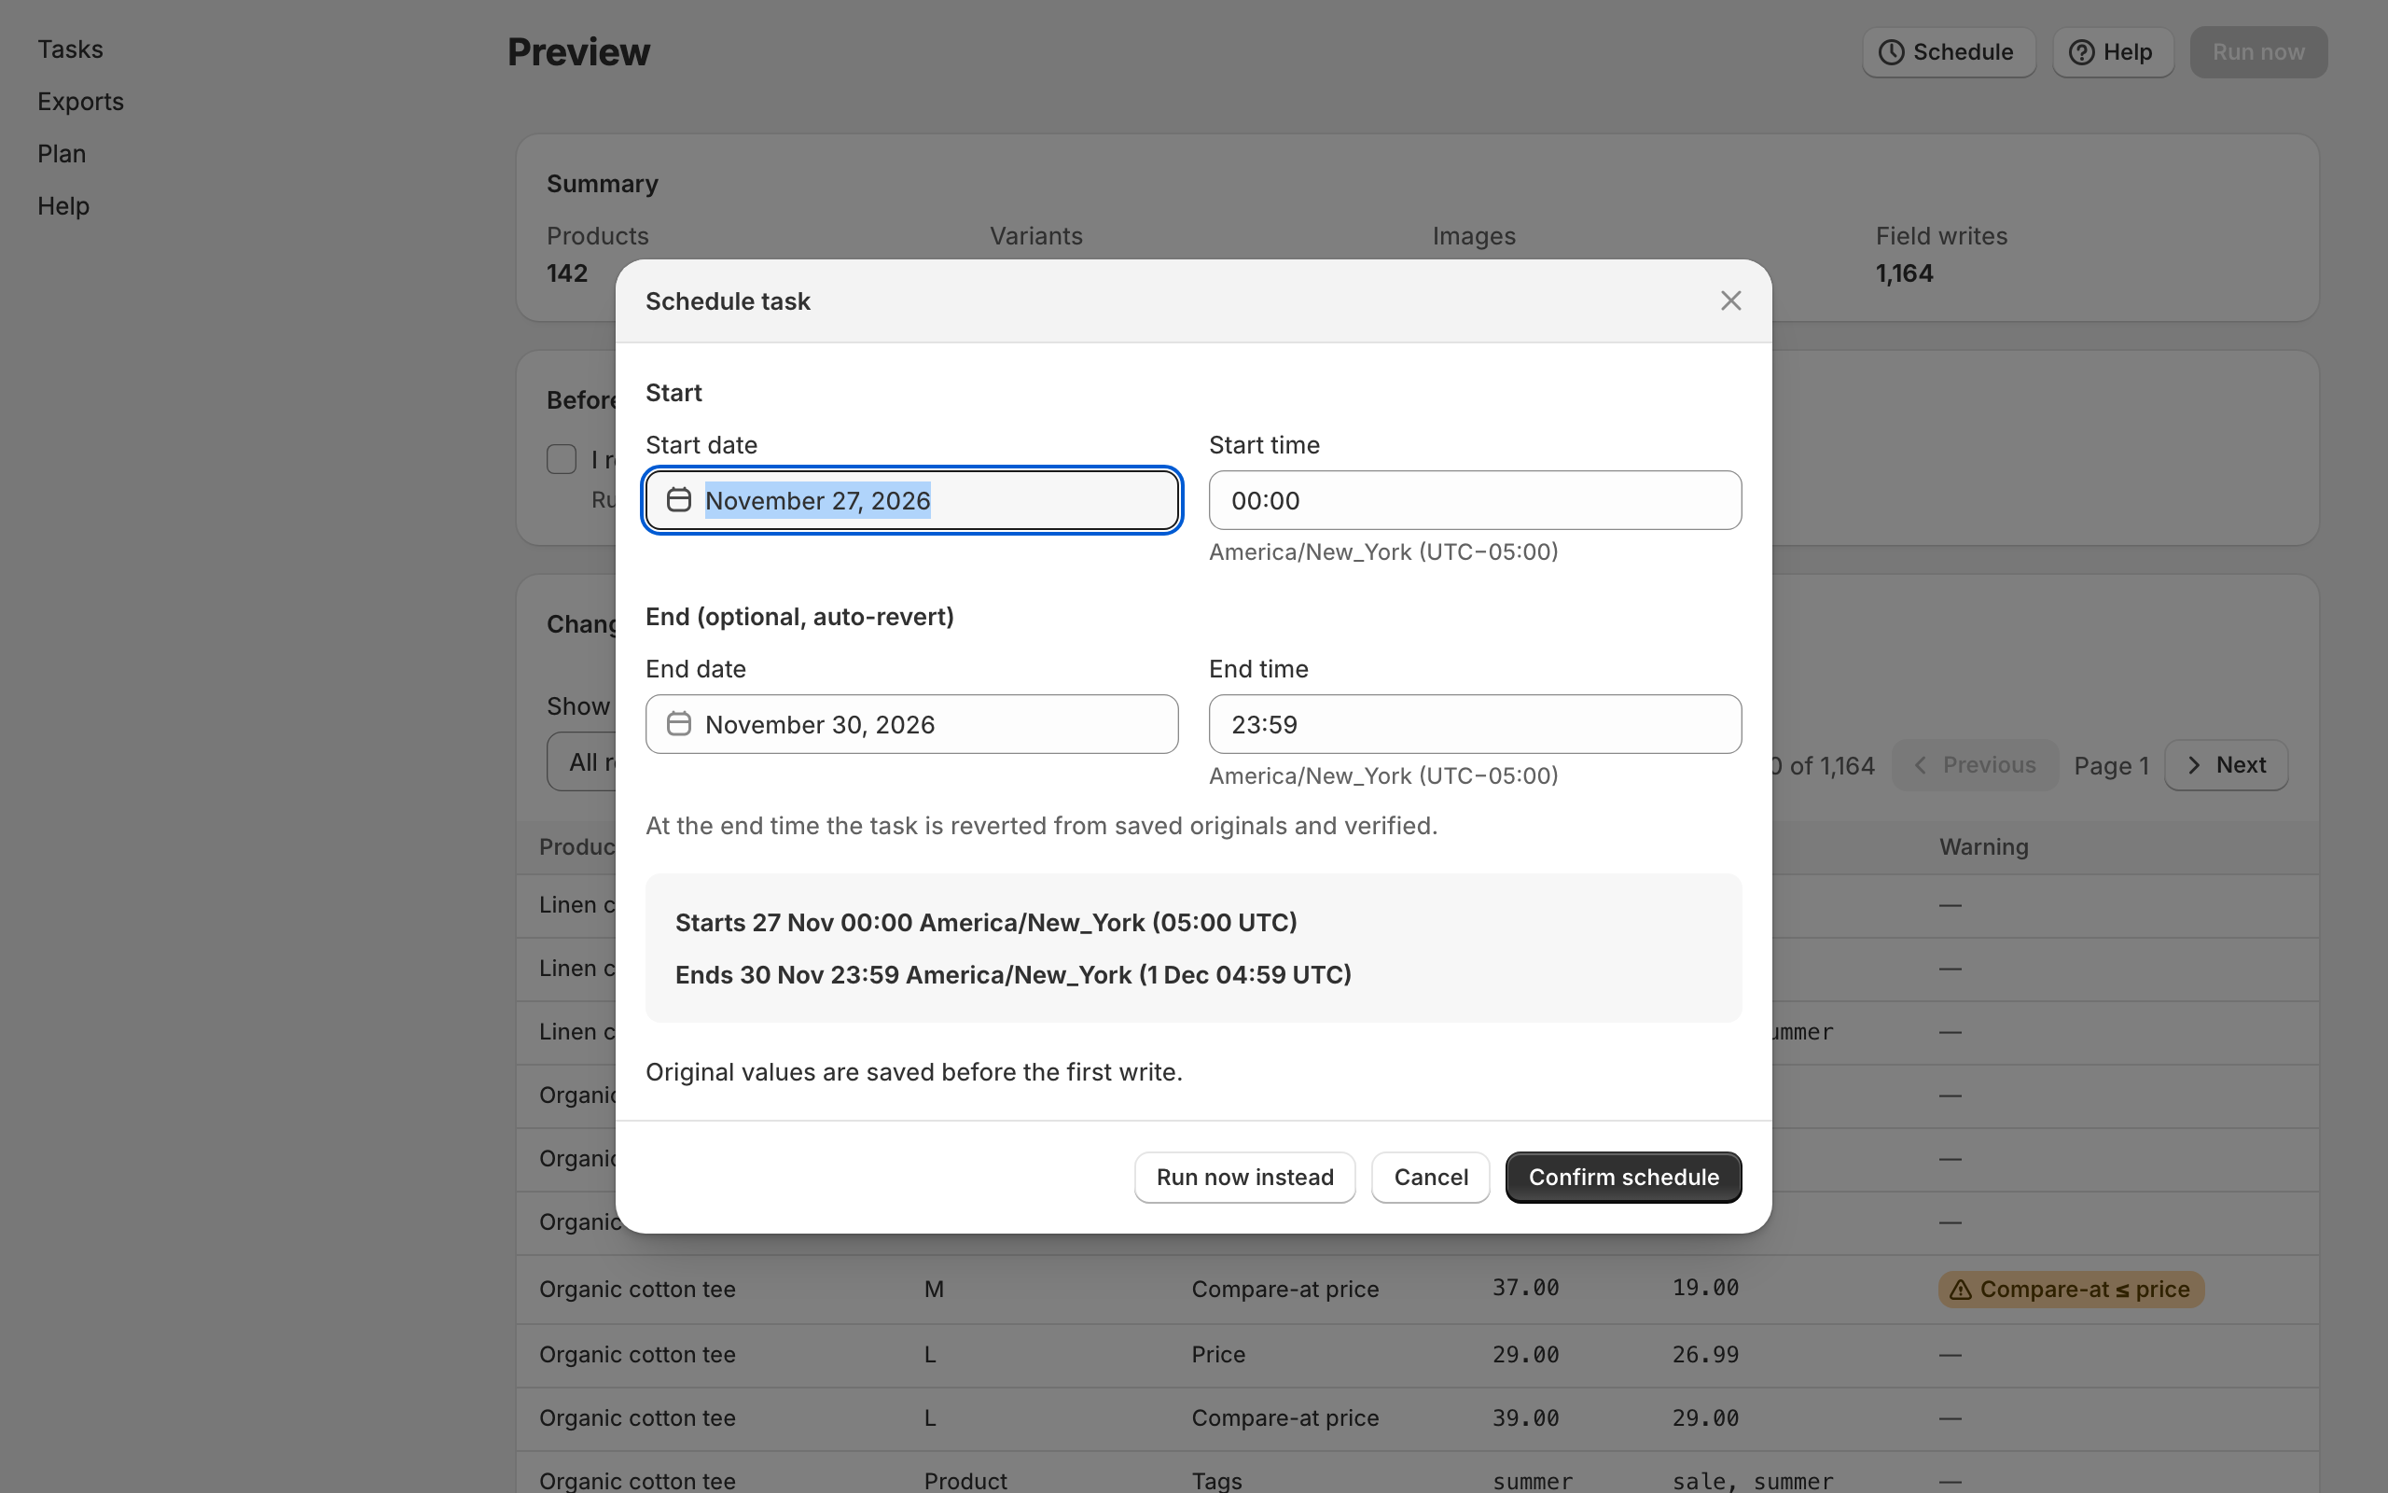Tick the checkbox under Before section

[562, 459]
